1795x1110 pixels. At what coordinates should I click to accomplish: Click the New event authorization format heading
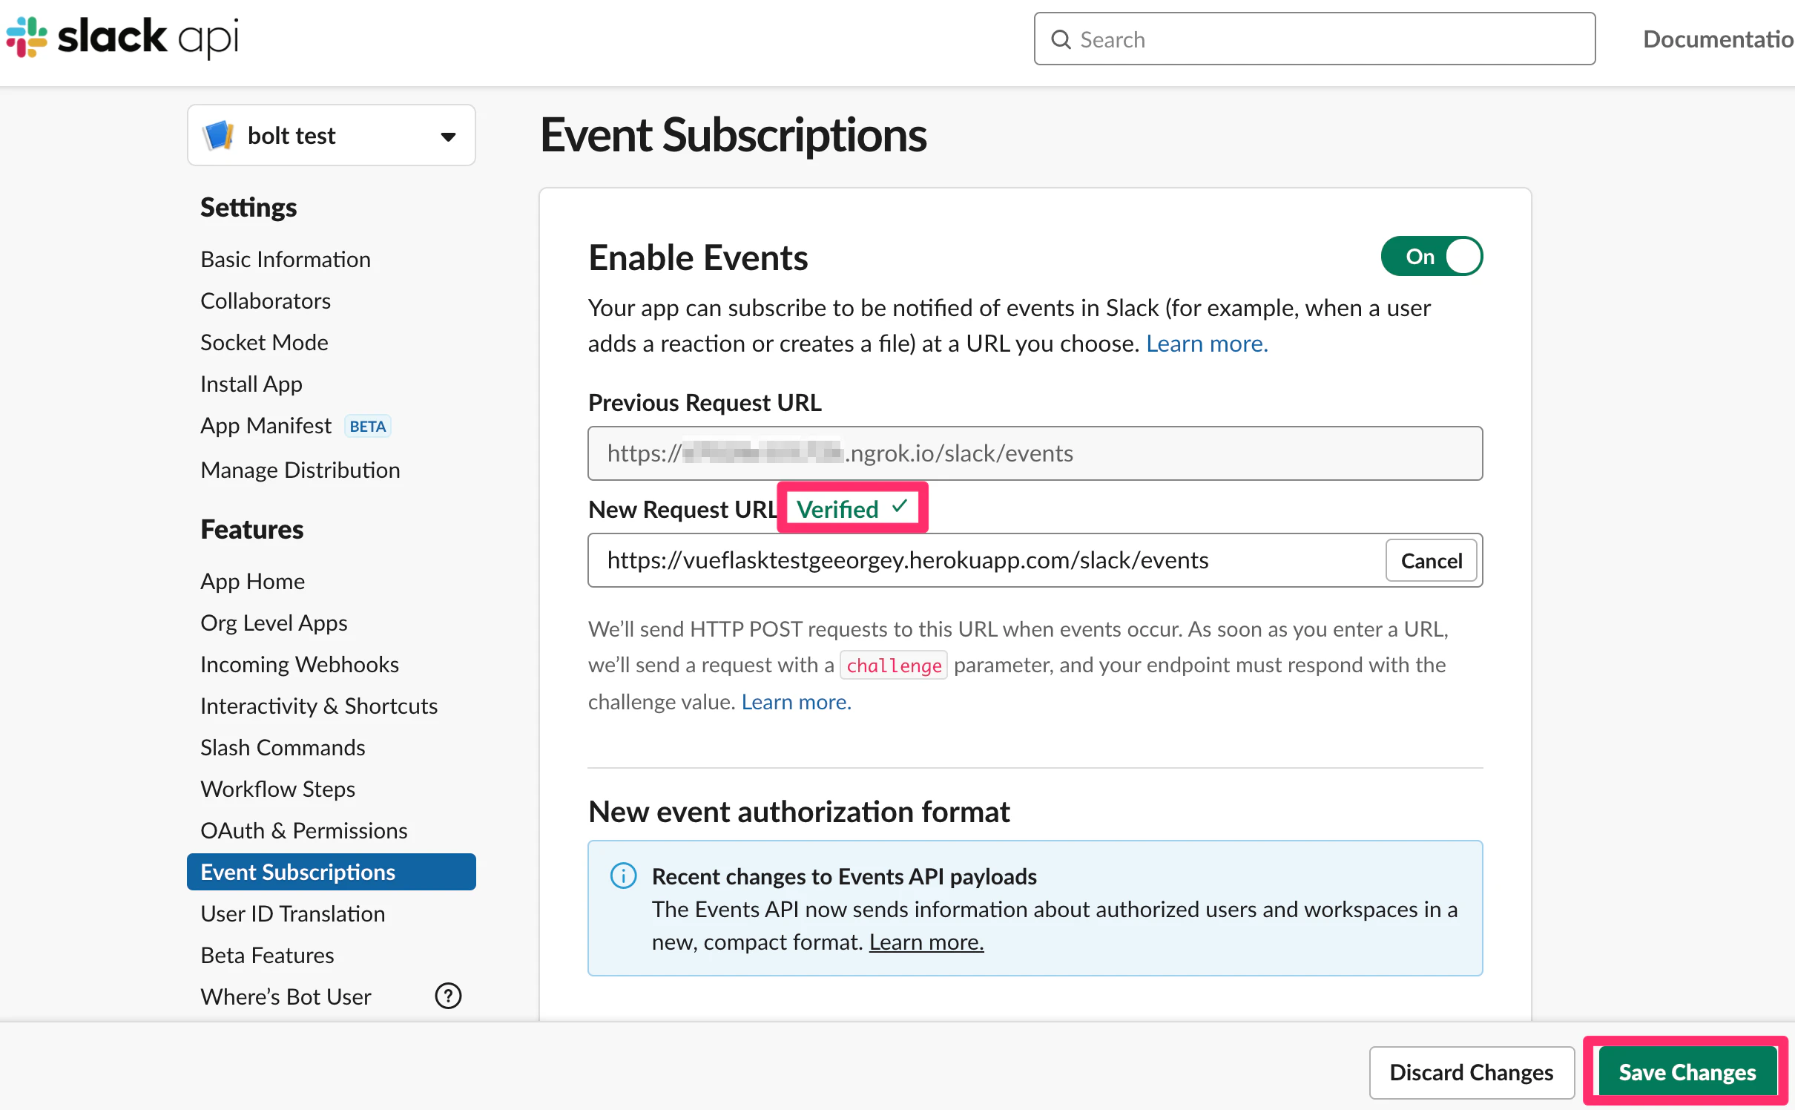[799, 812]
